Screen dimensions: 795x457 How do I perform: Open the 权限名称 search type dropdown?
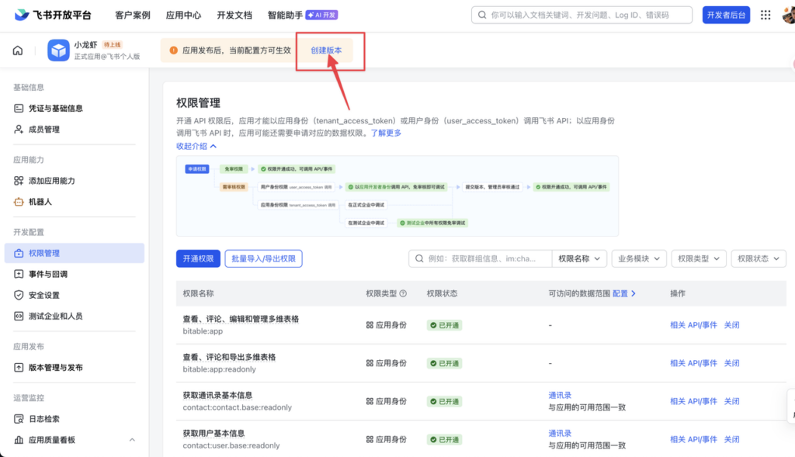[579, 258]
